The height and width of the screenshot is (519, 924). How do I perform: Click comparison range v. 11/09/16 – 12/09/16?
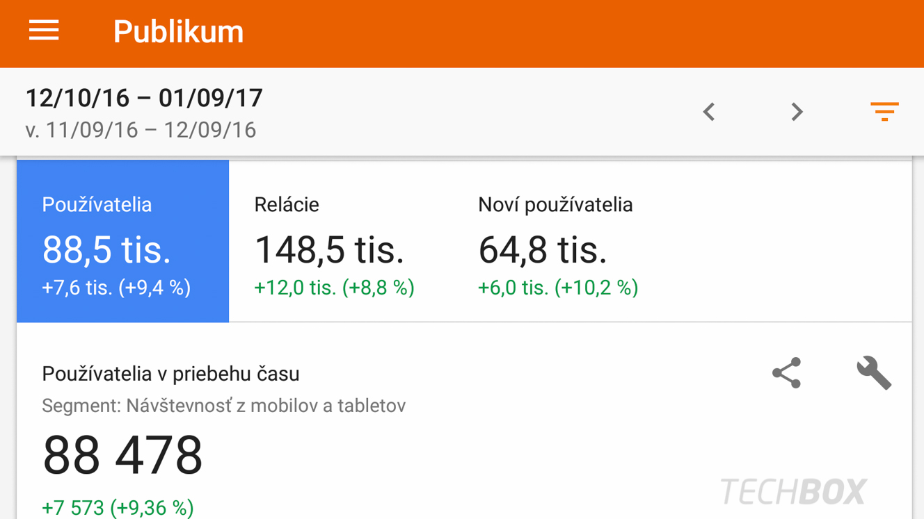[x=141, y=130]
